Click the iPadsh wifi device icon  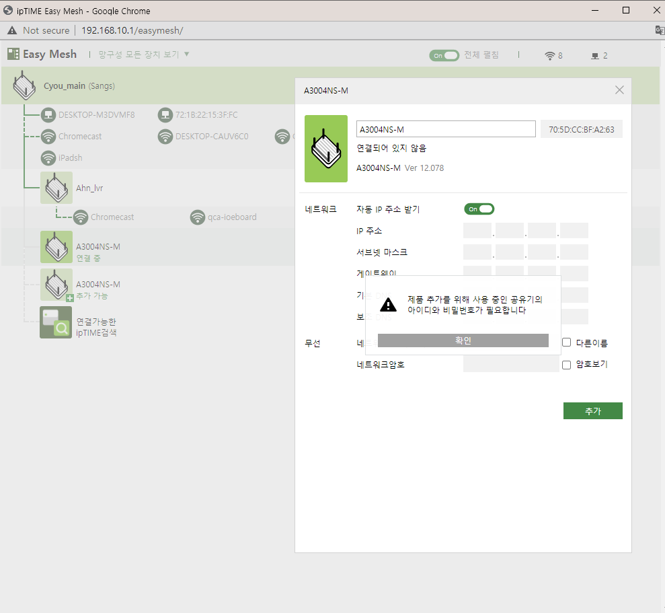[48, 158]
